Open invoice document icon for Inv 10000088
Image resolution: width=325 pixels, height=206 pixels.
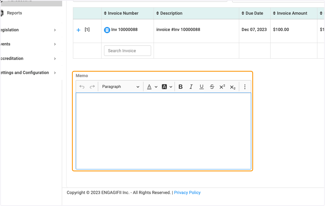pos(107,30)
